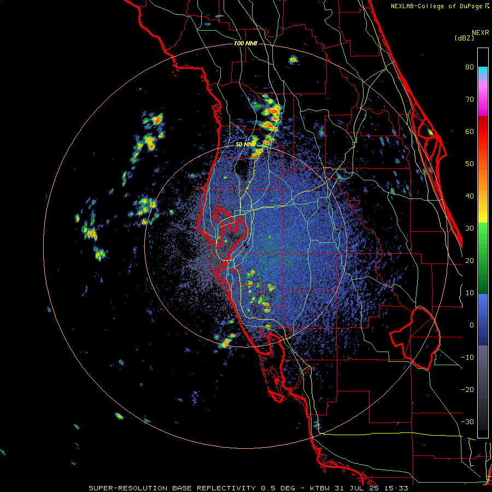This screenshot has height=492, width=492.
Task: Click the -30 dBZ scale value
Action: pyautogui.click(x=467, y=421)
